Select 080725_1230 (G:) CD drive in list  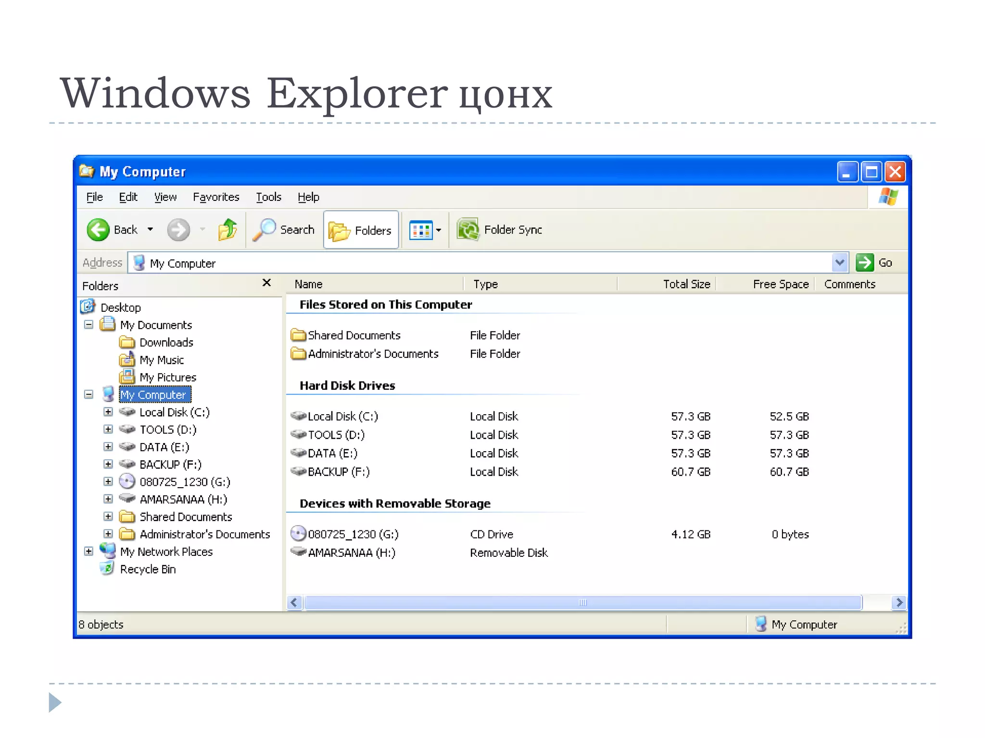point(345,534)
